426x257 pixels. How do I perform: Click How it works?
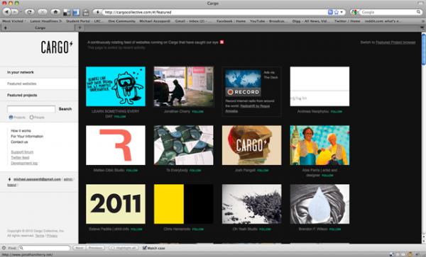[x=21, y=130]
